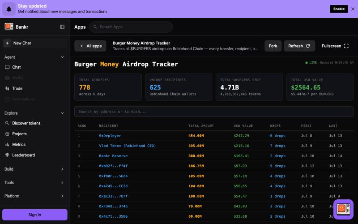358x224 pixels.
Task: Open the floating Bankr chat widget
Action: click(x=343, y=209)
